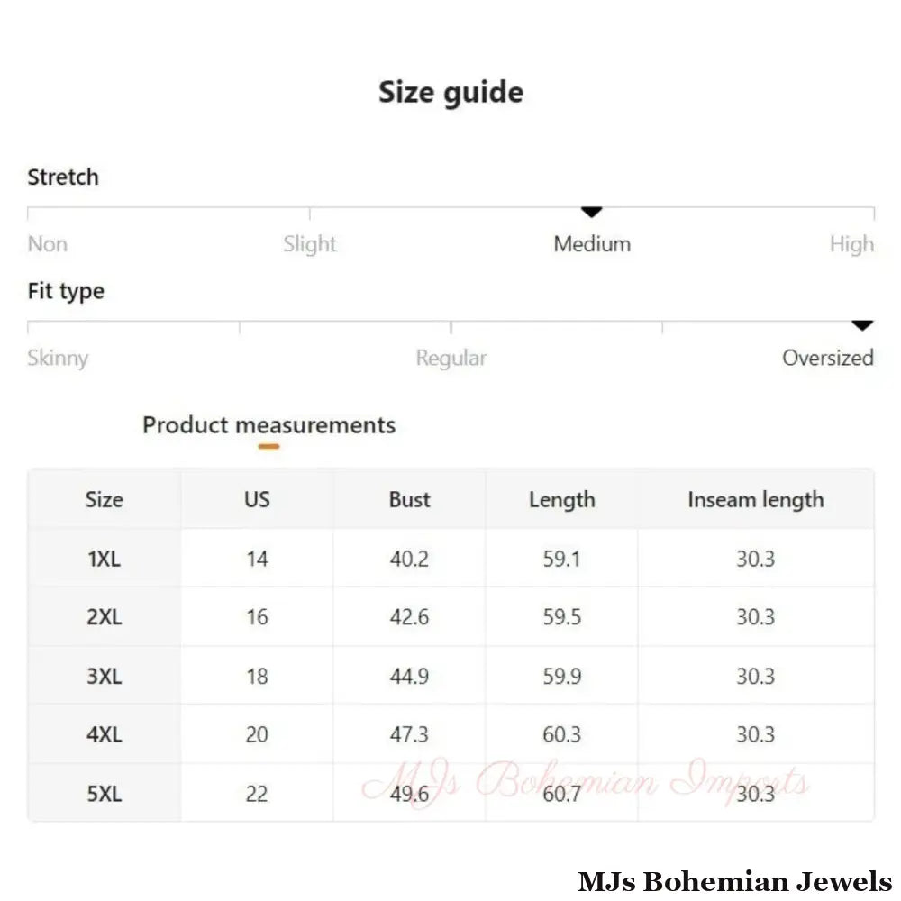Click the Size column header
This screenshot has width=901, height=901.
(x=105, y=499)
